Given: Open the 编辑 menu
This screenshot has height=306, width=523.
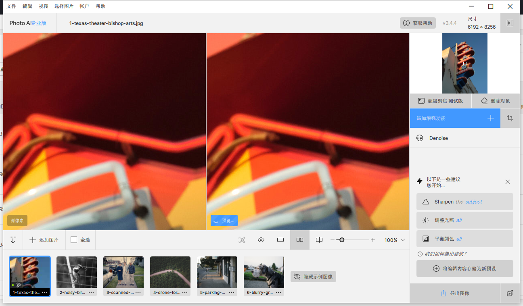Looking at the screenshot, I should click(27, 6).
